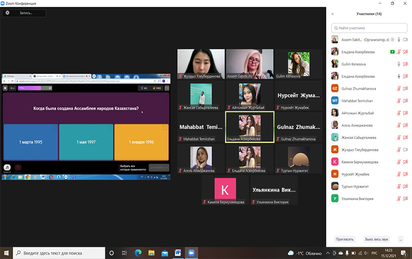The width and height of the screenshot is (412, 259).
Task: Tick the checkbox on '1 мая 1997' answer
Action: [109, 127]
